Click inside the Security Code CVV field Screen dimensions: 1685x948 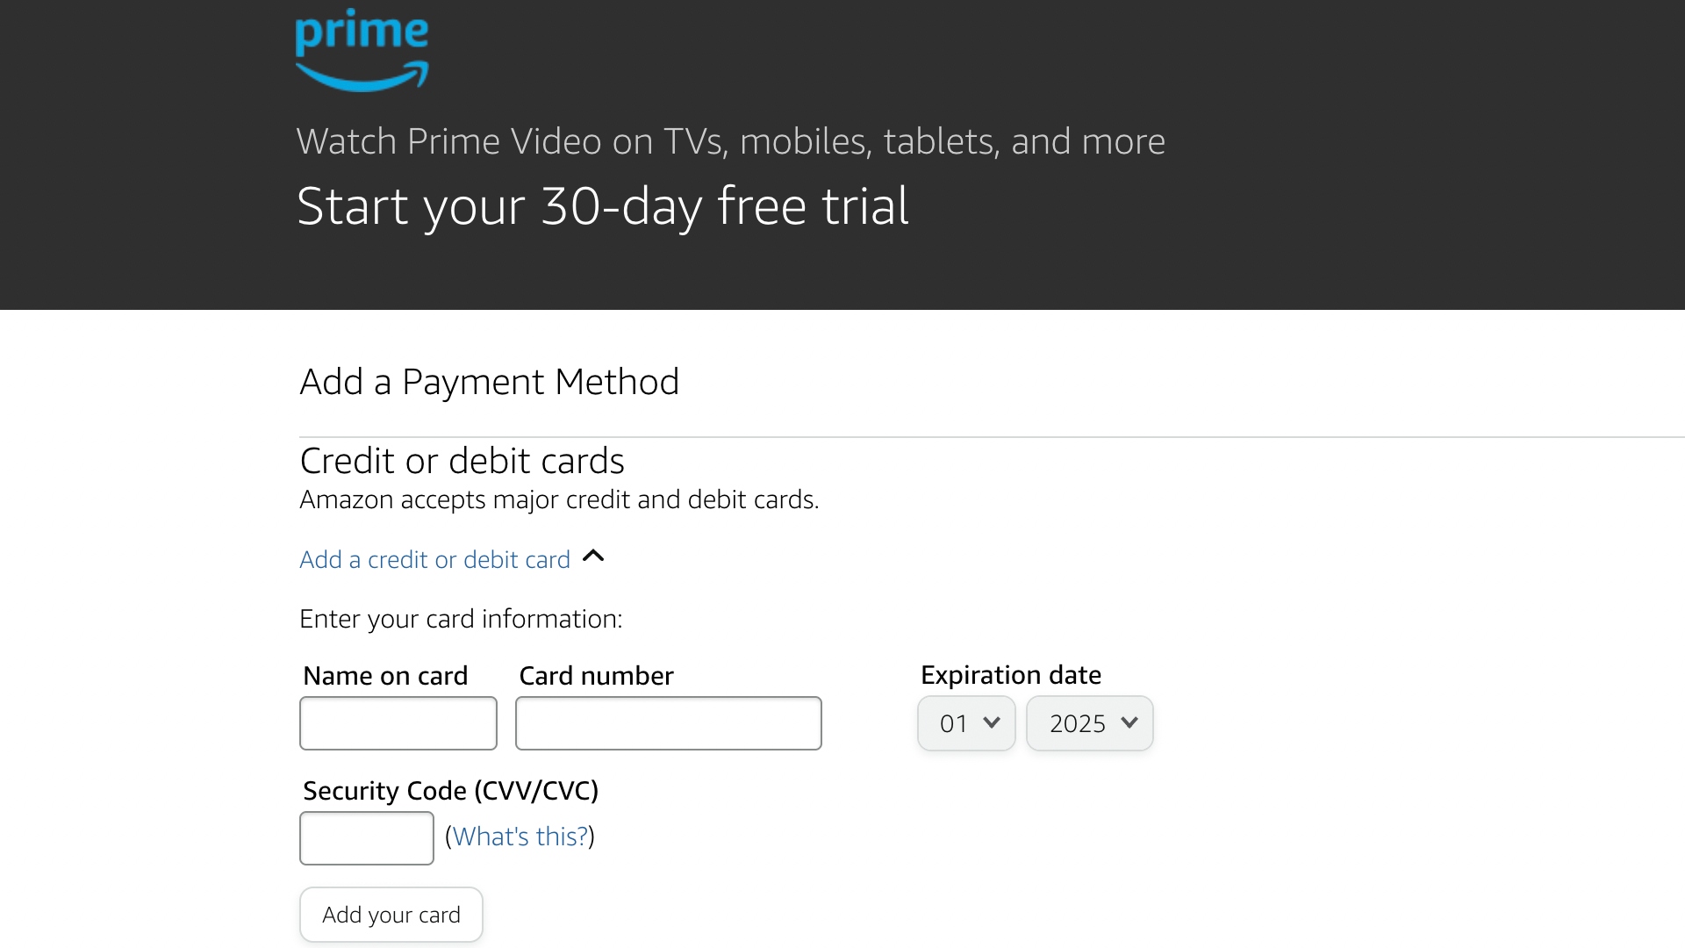coord(366,838)
